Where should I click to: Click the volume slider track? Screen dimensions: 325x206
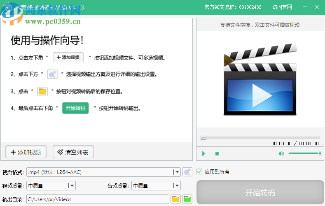[x=304, y=153]
